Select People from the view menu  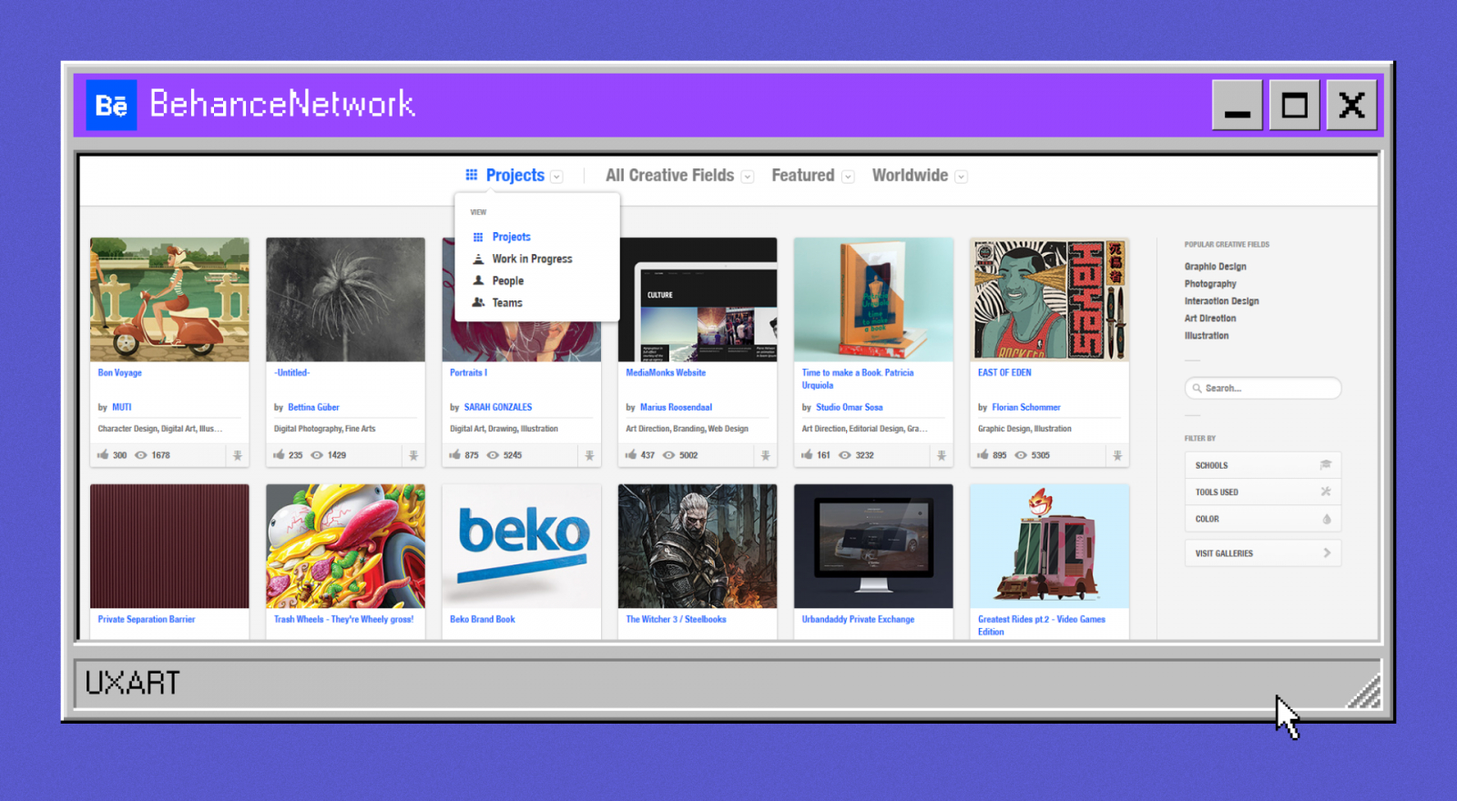[508, 280]
